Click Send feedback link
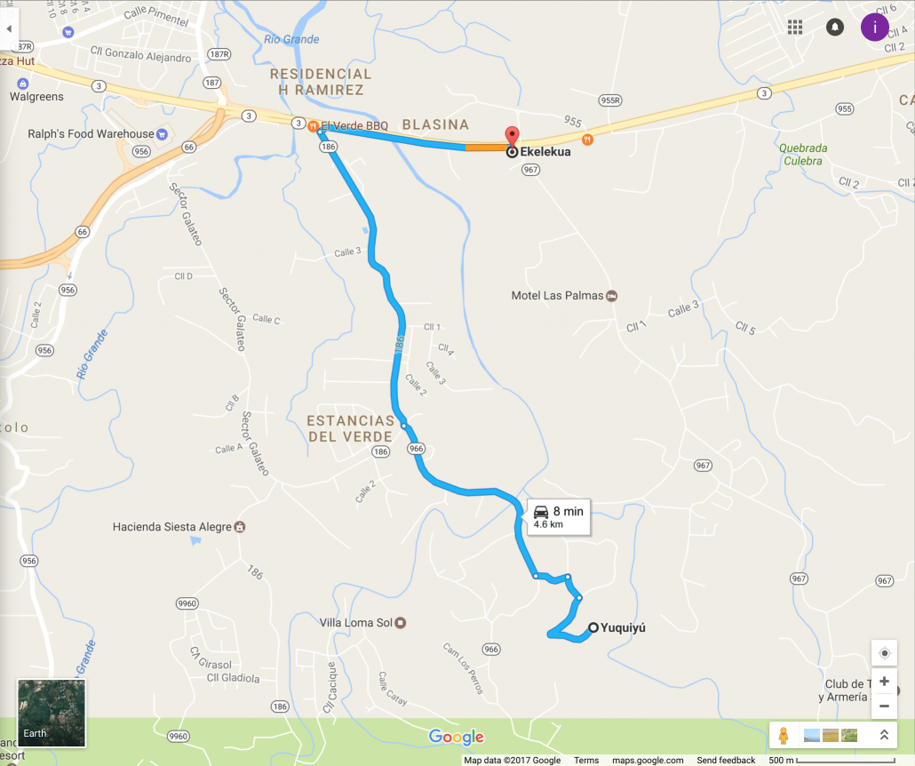This screenshot has width=915, height=766. click(x=726, y=760)
